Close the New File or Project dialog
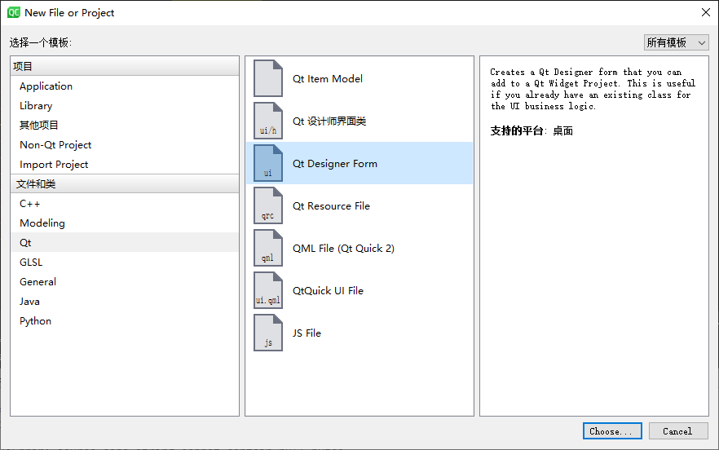This screenshot has width=719, height=450. pos(706,12)
